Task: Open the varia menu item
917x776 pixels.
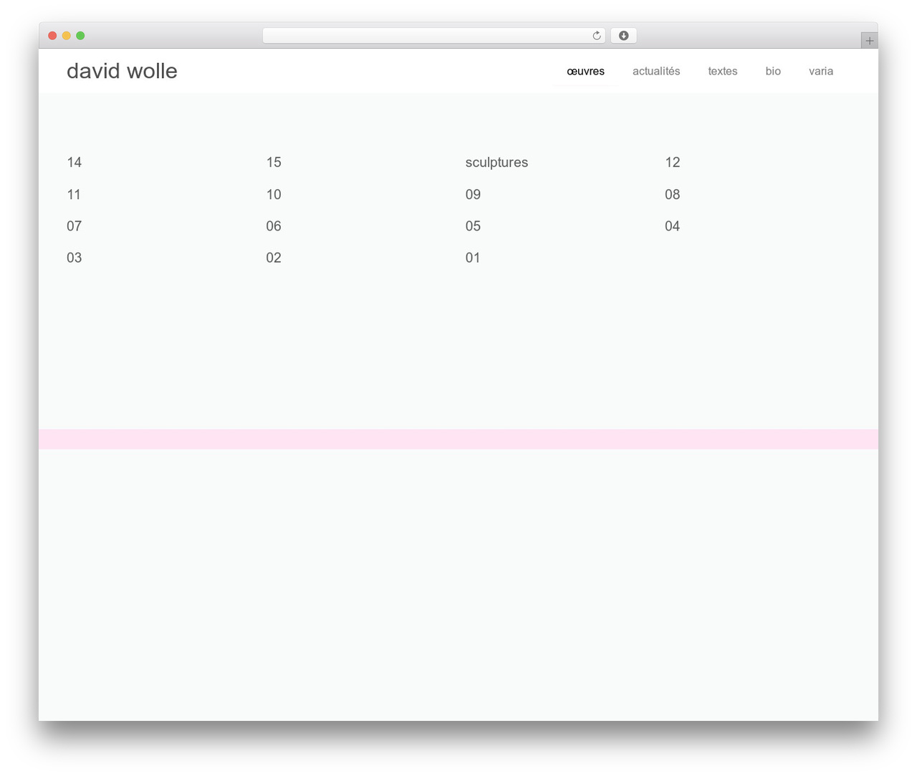Action: [821, 71]
